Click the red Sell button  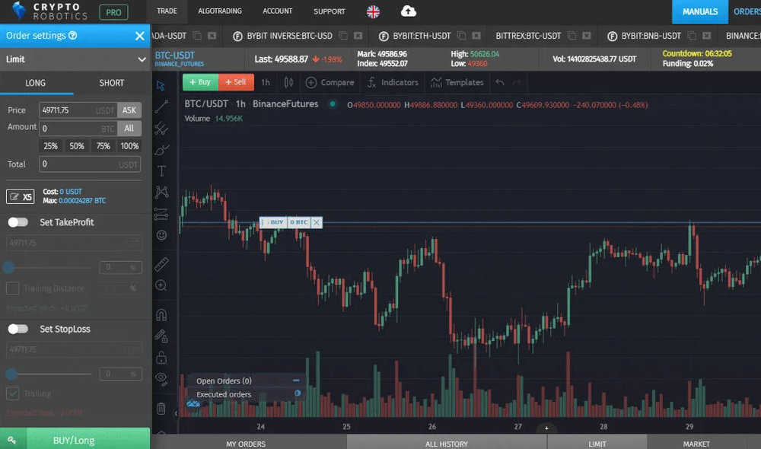[236, 82]
